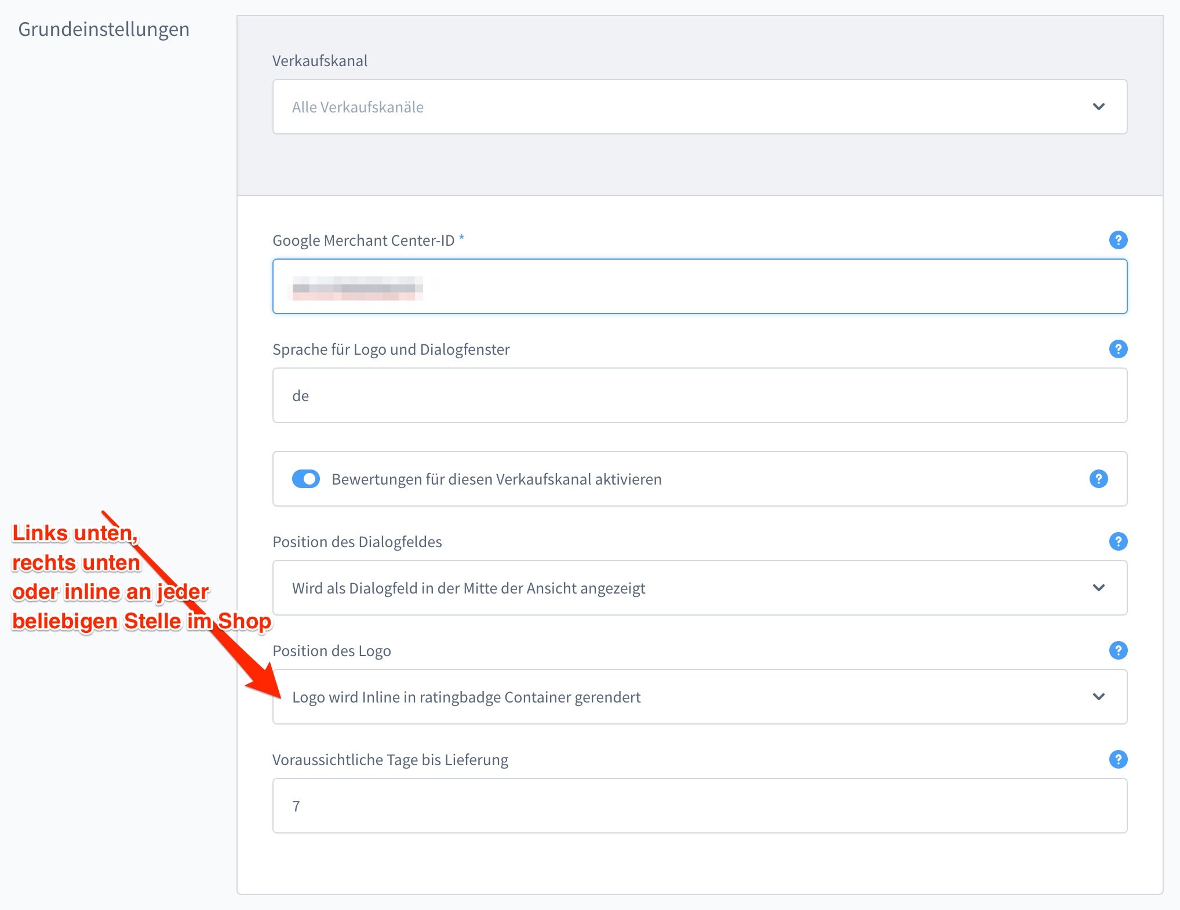
Task: Open help for Position des Dialogfeldes
Action: click(1118, 541)
